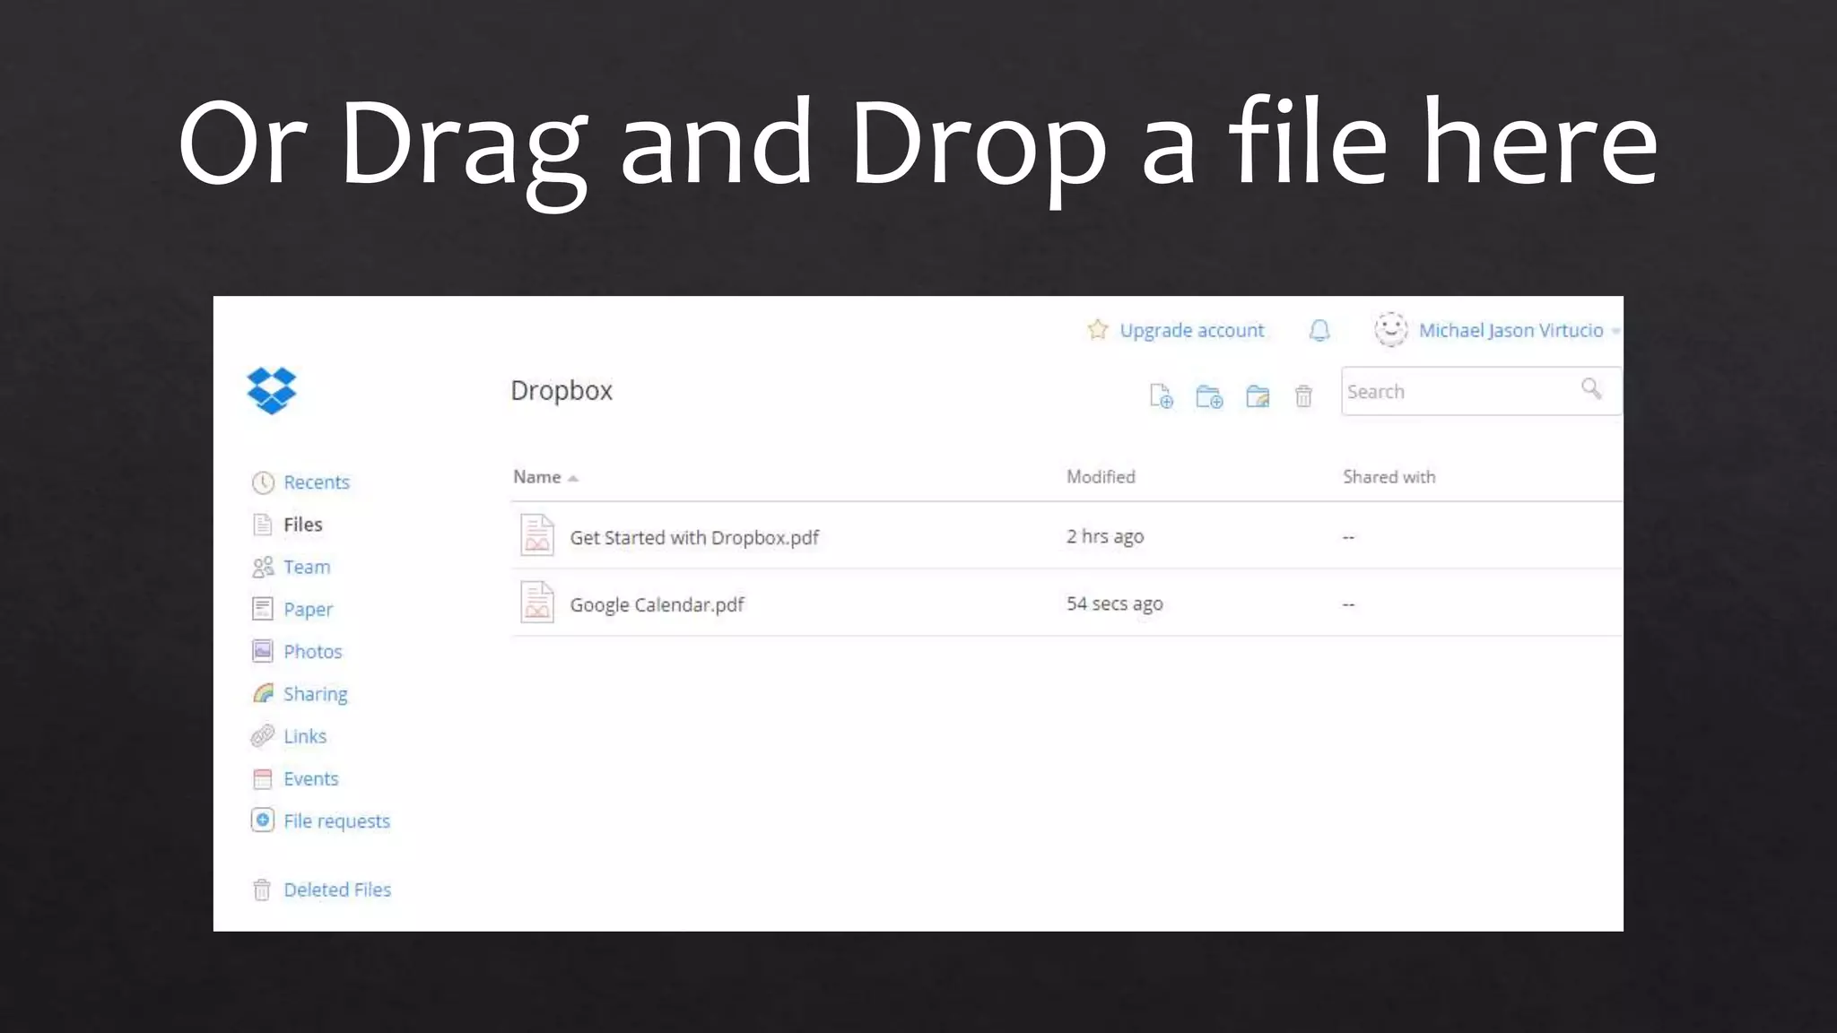Click PDF icon of Get Started file
This screenshot has width=1837, height=1033.
pyautogui.click(x=537, y=535)
